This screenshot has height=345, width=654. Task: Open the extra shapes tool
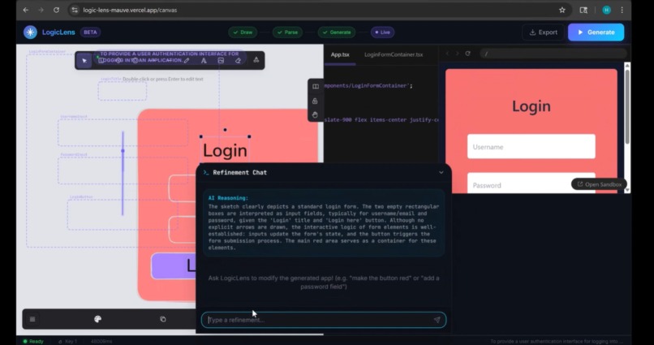[256, 60]
